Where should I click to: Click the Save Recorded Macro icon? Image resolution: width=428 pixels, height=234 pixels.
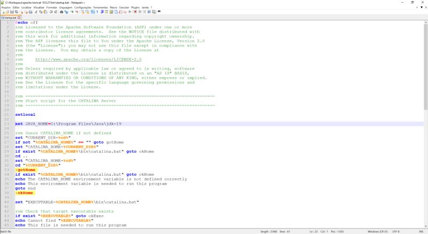coord(154,12)
